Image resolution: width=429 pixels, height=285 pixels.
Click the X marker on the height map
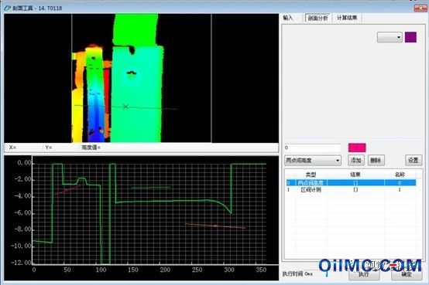coord(125,107)
